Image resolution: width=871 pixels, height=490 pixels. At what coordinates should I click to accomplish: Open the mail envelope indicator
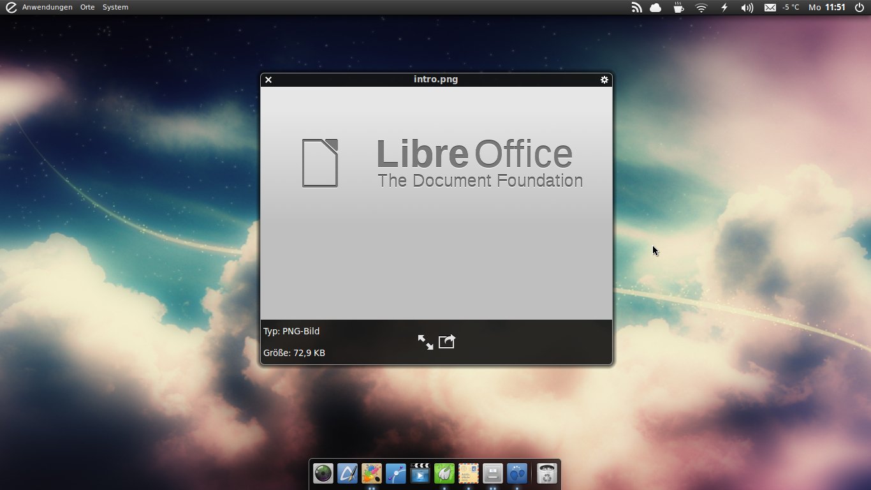(x=770, y=8)
